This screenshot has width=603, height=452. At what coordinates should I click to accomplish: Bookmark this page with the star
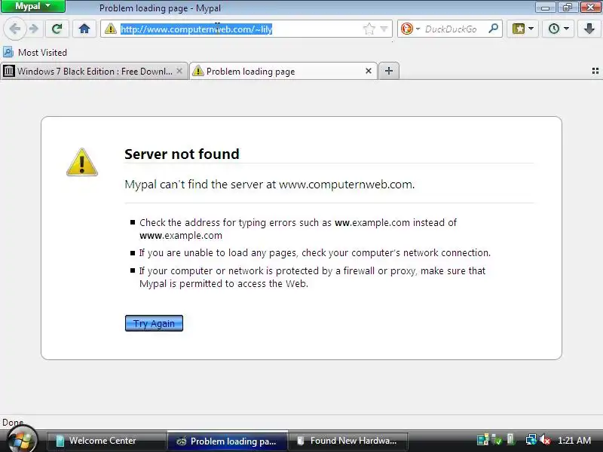[x=369, y=29]
